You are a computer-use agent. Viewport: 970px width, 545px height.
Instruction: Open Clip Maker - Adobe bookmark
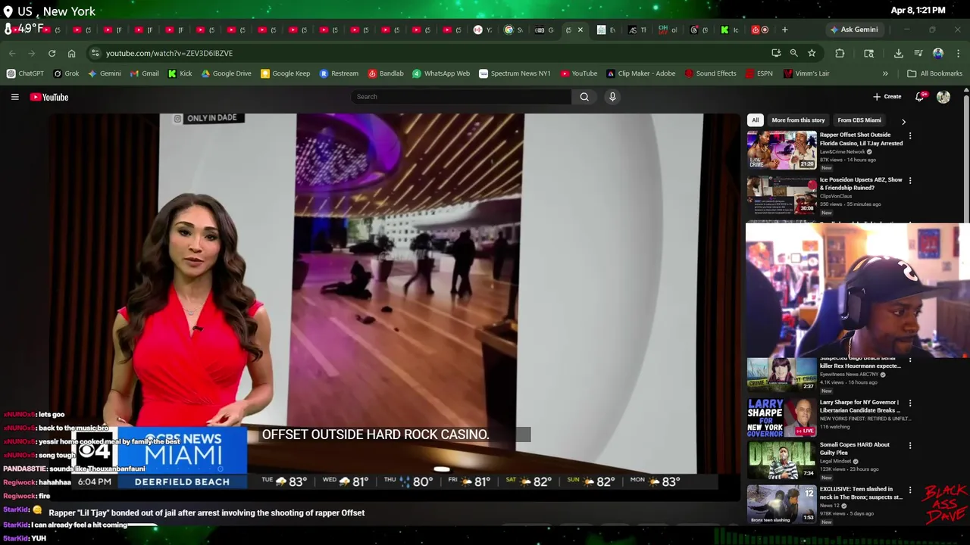point(640,73)
